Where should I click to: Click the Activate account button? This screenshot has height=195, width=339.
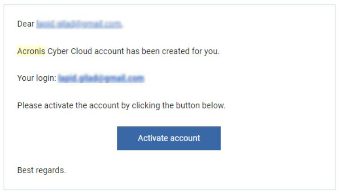coord(169,138)
